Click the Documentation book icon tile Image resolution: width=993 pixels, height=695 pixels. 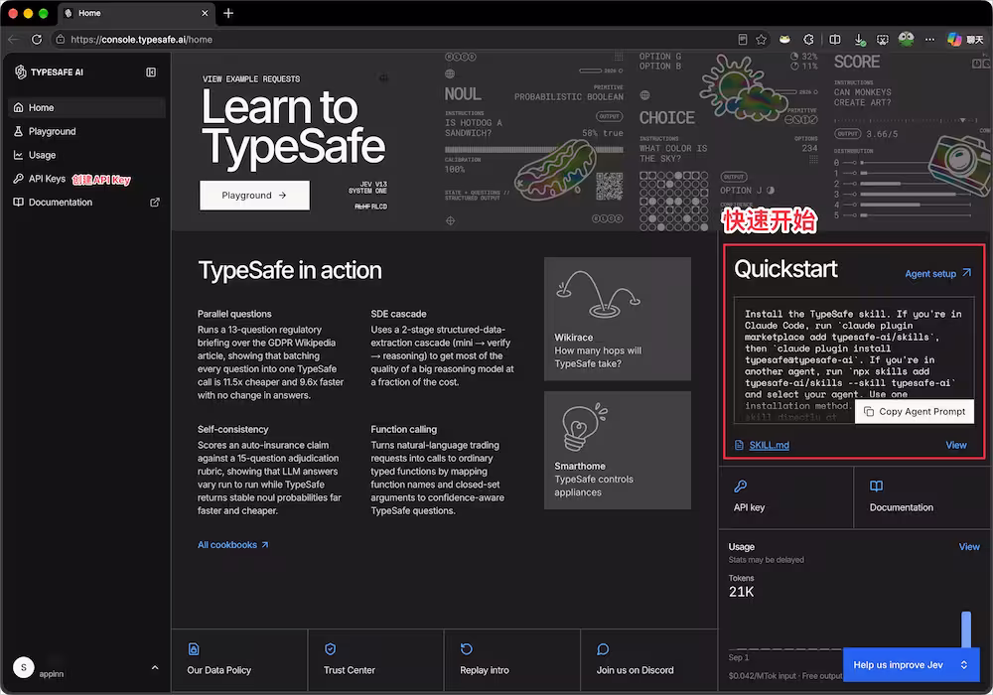(x=877, y=486)
